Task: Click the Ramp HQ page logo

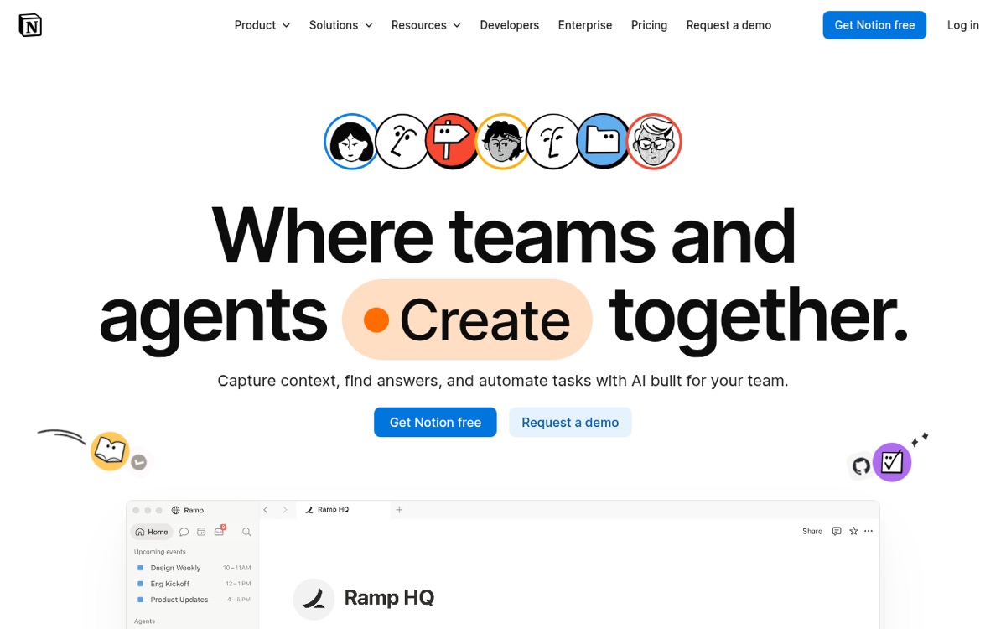Action: pos(314,599)
